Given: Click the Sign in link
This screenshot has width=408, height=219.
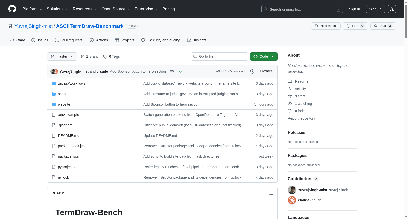Looking at the screenshot, I should 354,9.
